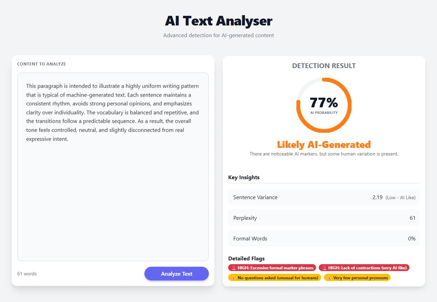Viewport: 437px width, 302px height.
Task: Click the 61 words counter
Action: (x=27, y=274)
